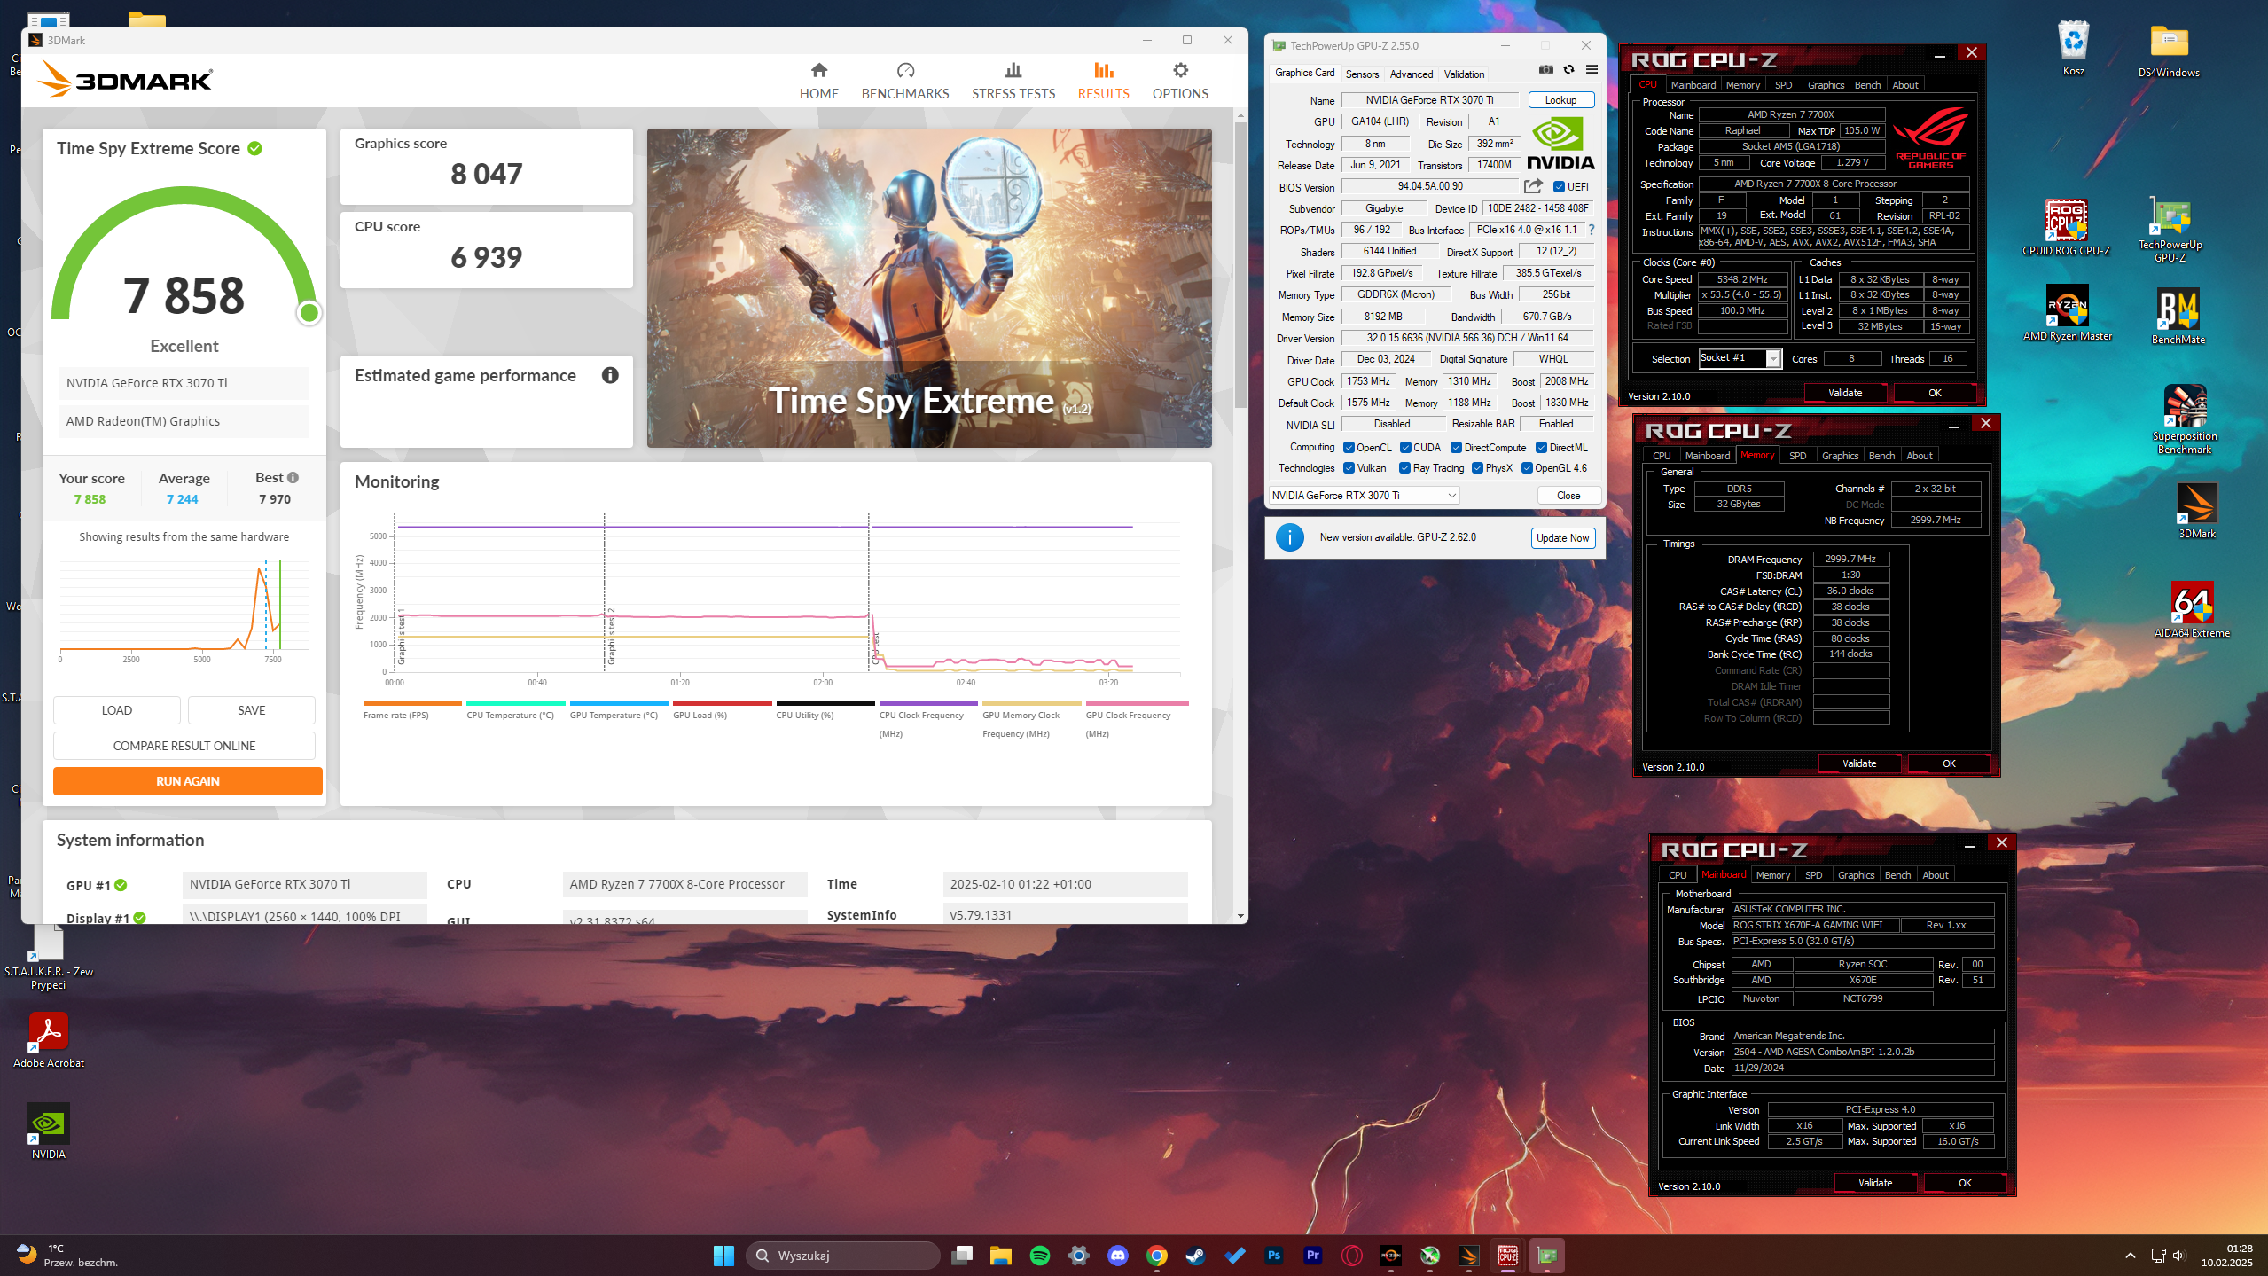Open the RESULTS section in 3DMark

1103,81
